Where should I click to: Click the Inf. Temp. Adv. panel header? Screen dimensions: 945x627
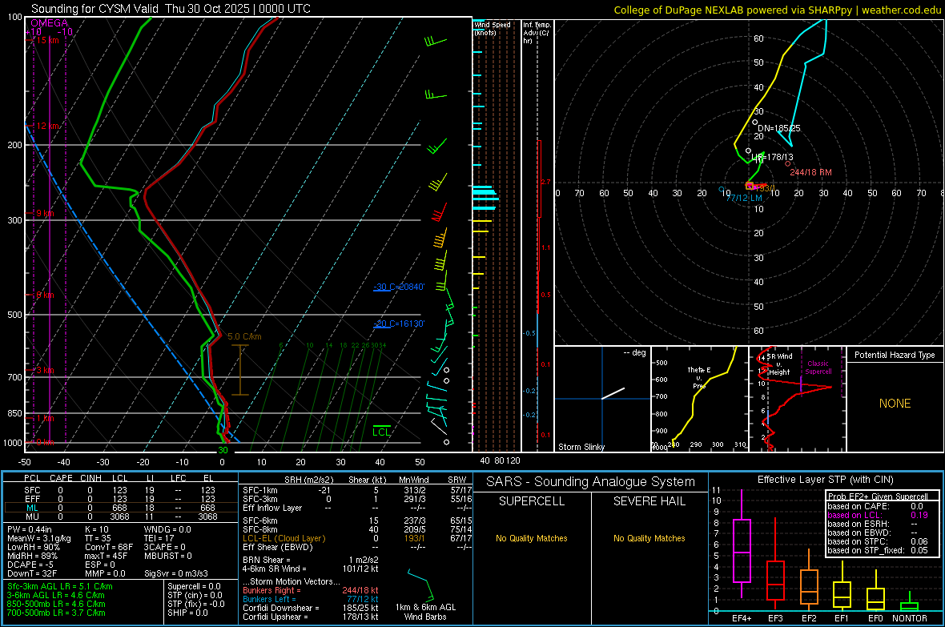(536, 33)
